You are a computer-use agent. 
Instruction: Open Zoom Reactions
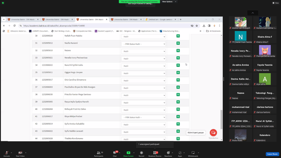click(168, 154)
